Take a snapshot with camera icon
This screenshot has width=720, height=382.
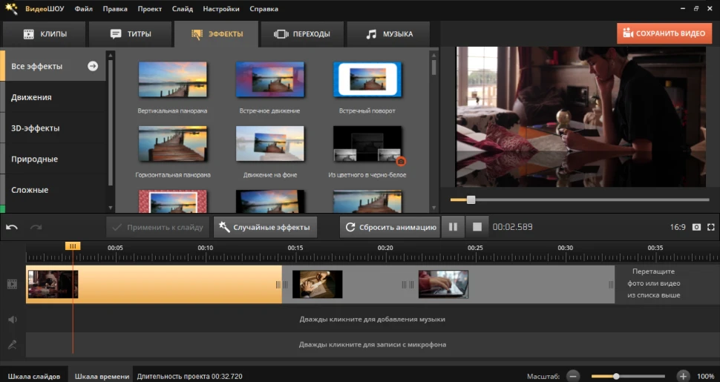coord(696,227)
